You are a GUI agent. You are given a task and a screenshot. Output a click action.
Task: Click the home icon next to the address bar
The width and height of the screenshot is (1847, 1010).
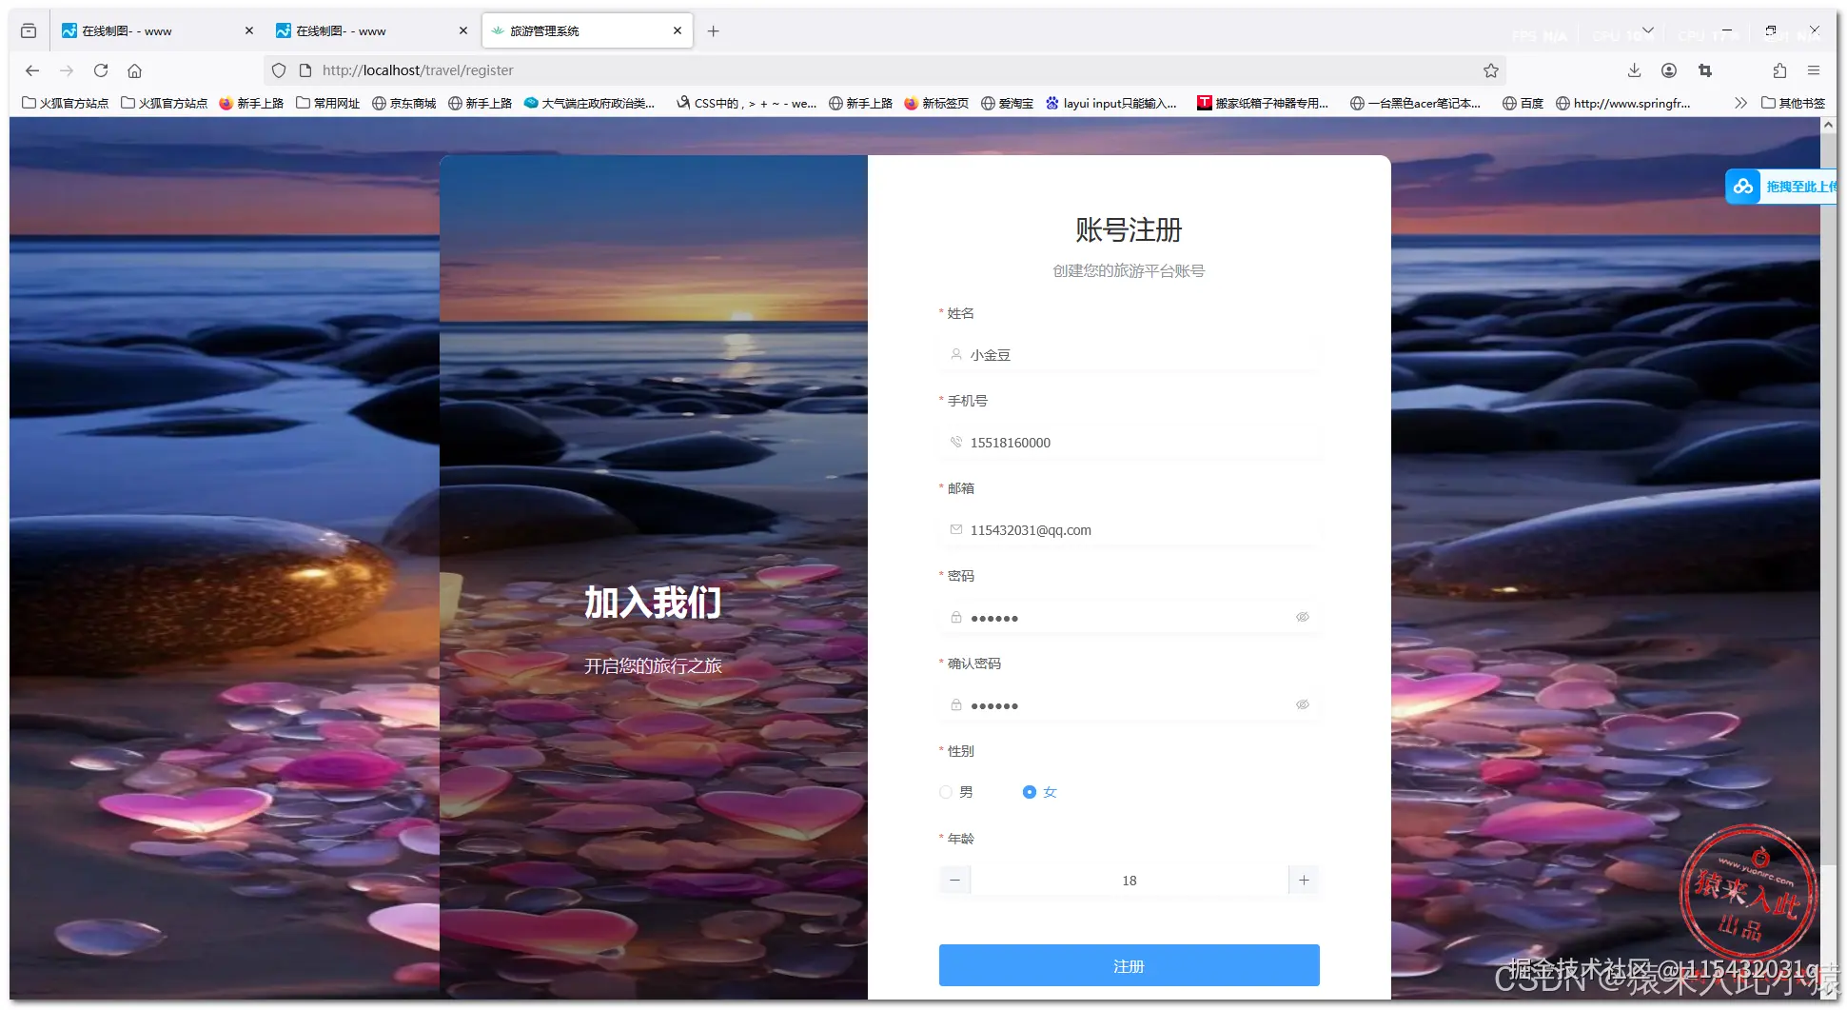[x=134, y=69]
